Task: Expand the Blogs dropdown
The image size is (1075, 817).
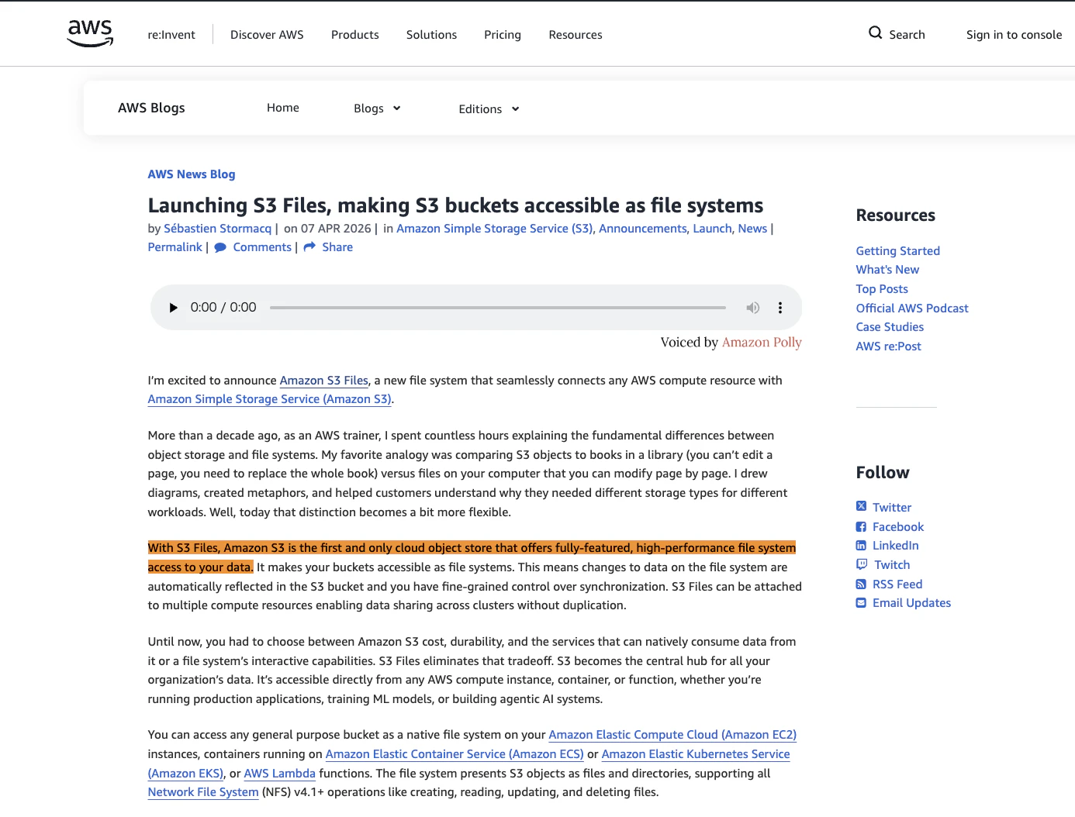Action: [x=377, y=109]
